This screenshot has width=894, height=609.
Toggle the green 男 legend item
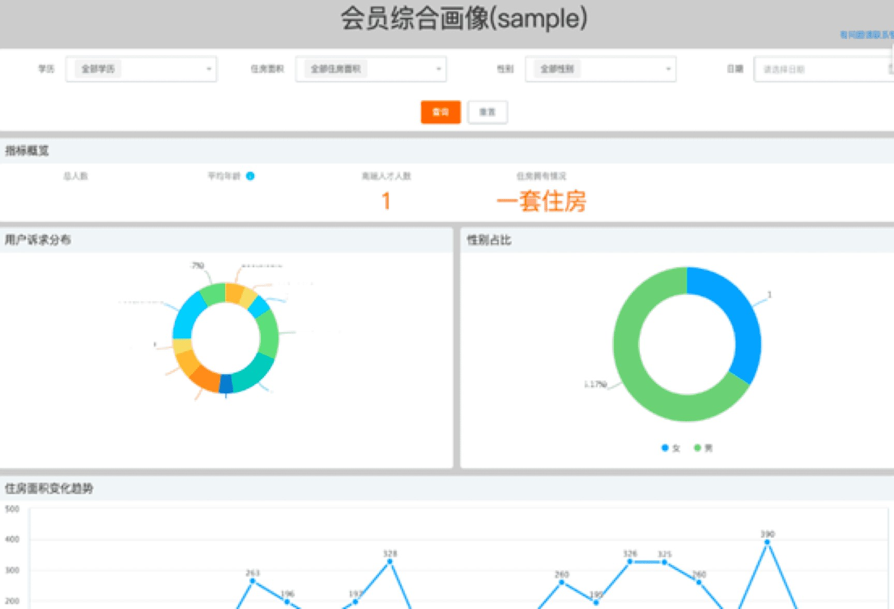[703, 448]
